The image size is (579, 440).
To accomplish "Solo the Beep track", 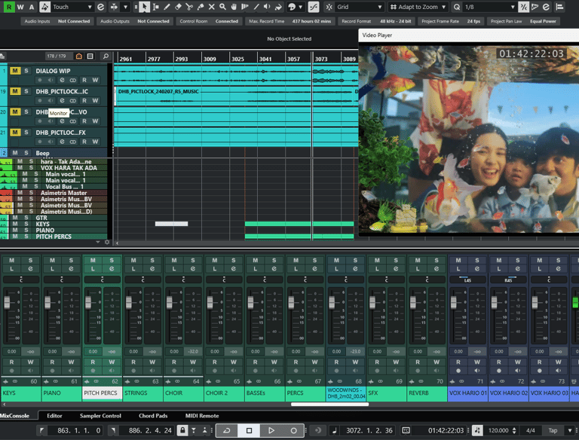I will coord(26,152).
